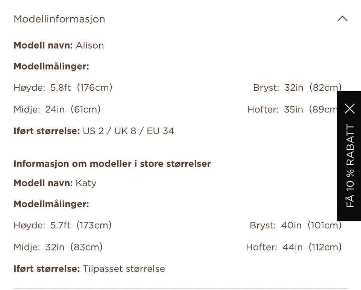Click the Tilpasset størrelse text

(x=124, y=269)
